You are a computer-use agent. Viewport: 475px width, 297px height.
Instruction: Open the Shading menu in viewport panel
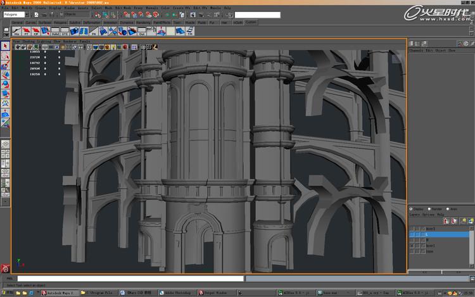pos(28,41)
